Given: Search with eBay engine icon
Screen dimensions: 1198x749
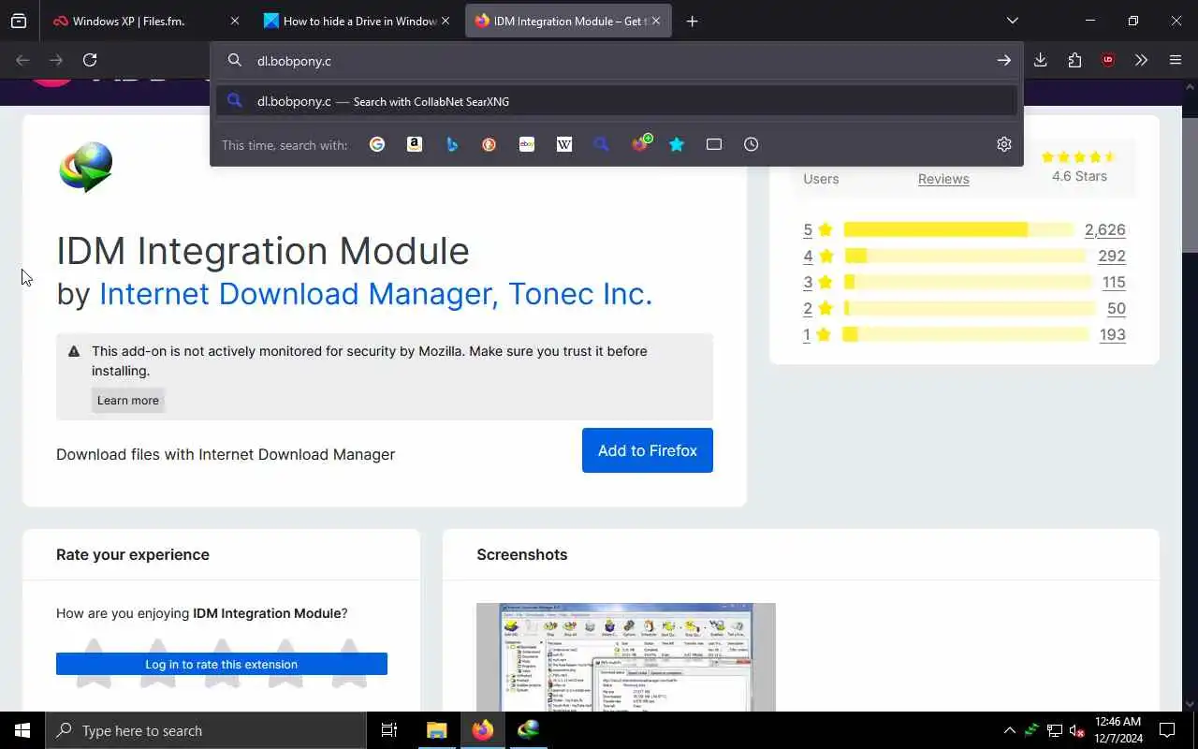Looking at the screenshot, I should coord(527,144).
